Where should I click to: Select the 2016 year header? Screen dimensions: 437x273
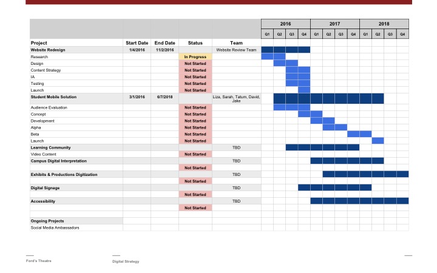(286, 24)
